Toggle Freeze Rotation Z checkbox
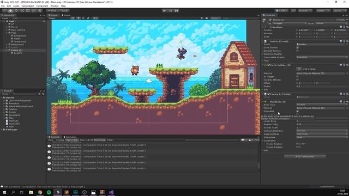 [x=297, y=147]
